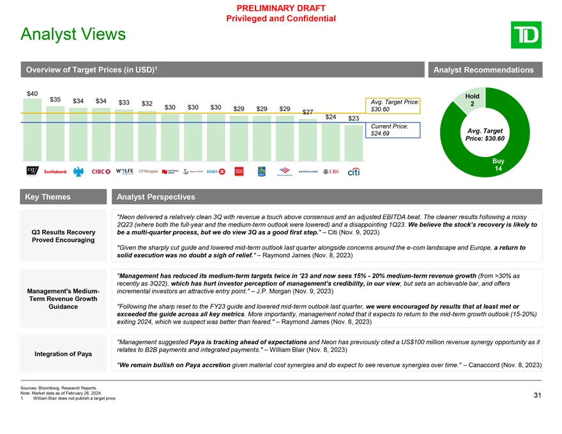Screen dimensions: 562x434
Task: Click the Citi (Nov. 9, 2023) attribution
Action: [353, 232]
